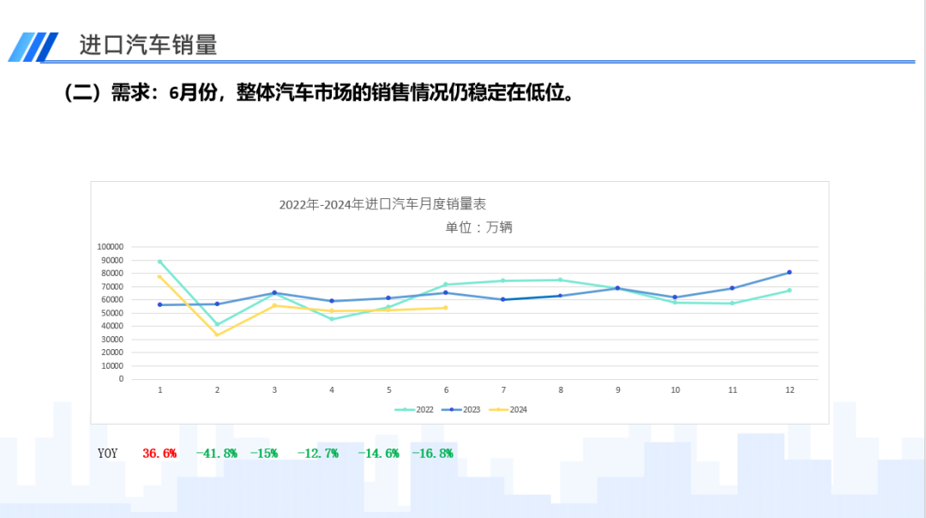The height and width of the screenshot is (518, 926).
Task: Click the -16.8% YOY value
Action: [x=432, y=453]
